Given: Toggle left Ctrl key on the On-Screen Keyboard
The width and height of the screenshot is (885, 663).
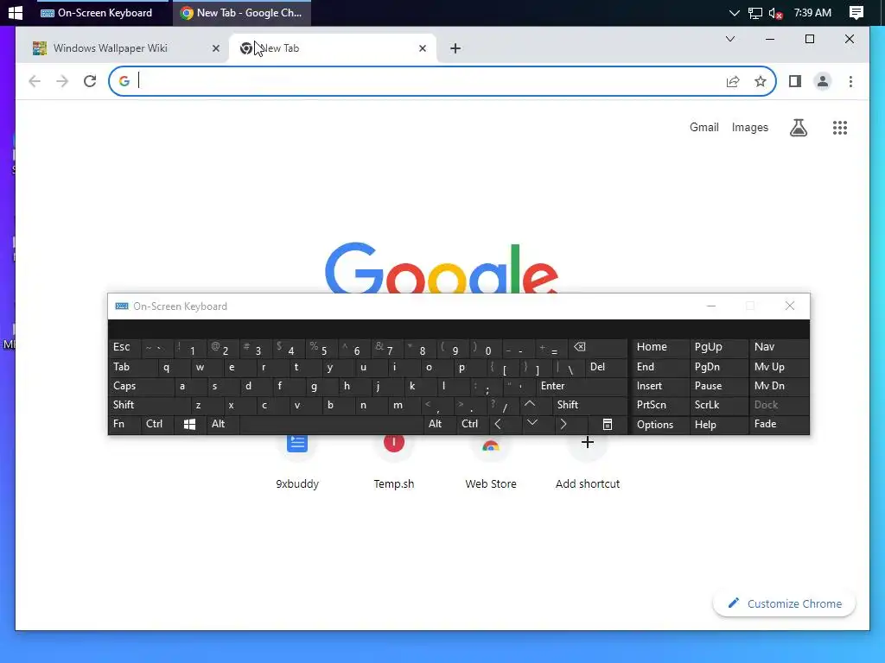Looking at the screenshot, I should pos(157,424).
